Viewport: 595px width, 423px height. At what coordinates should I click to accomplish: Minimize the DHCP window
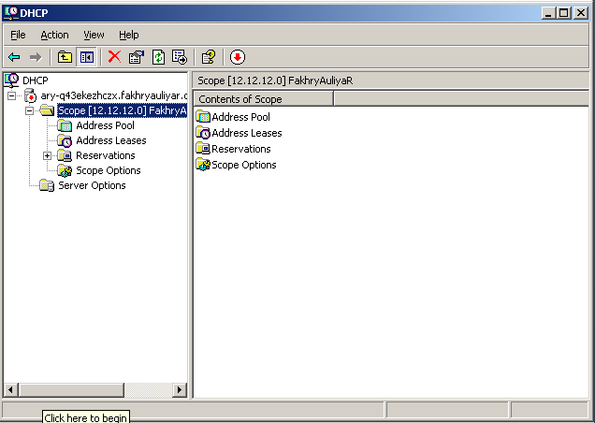tap(548, 13)
